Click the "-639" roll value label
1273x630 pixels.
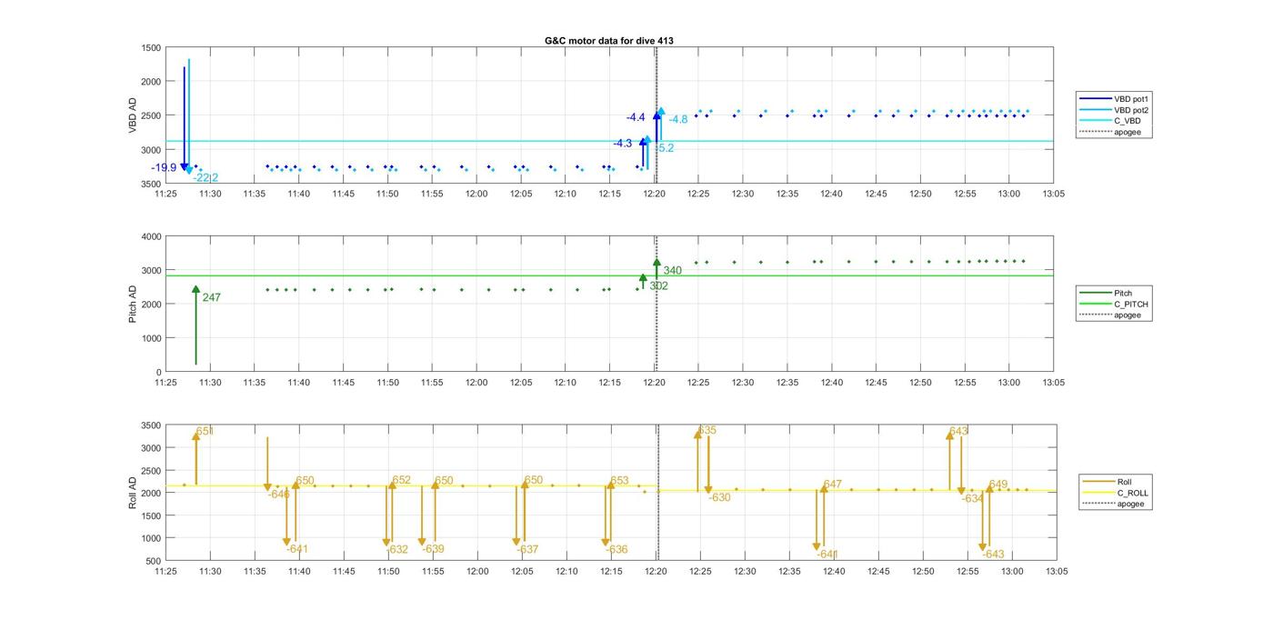[x=433, y=548]
